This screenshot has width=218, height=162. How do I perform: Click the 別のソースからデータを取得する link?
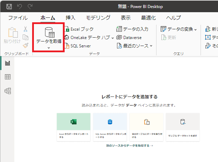coord(130,146)
